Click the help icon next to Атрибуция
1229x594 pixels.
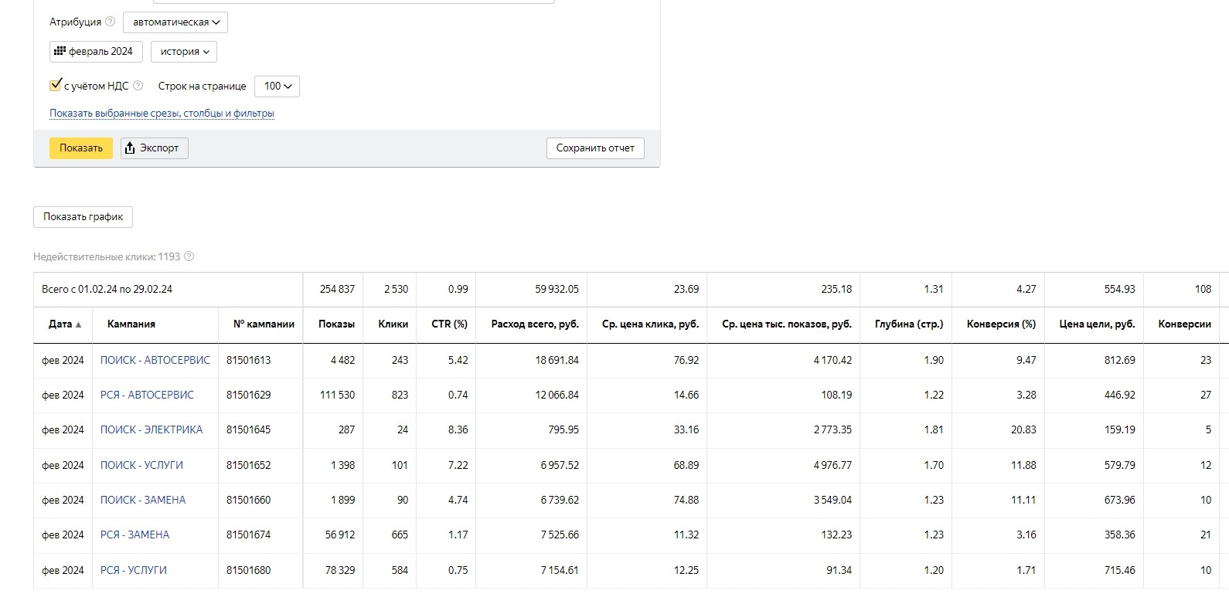tap(110, 22)
